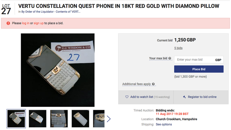
Task: Open the sign up link
Action: [39, 23]
